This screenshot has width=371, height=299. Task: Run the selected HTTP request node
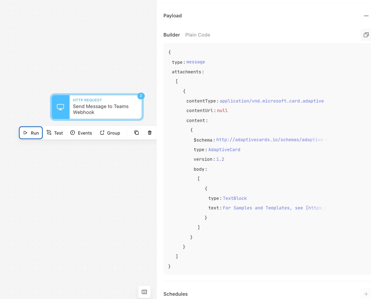(31, 133)
